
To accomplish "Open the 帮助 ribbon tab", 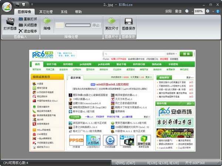I will [78, 12].
